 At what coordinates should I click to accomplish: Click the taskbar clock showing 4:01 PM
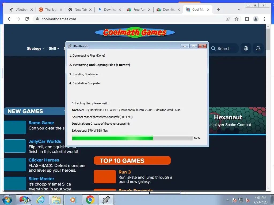[260, 200]
